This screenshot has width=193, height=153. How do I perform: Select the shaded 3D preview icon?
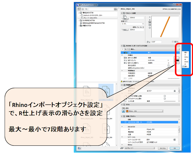(150, 22)
